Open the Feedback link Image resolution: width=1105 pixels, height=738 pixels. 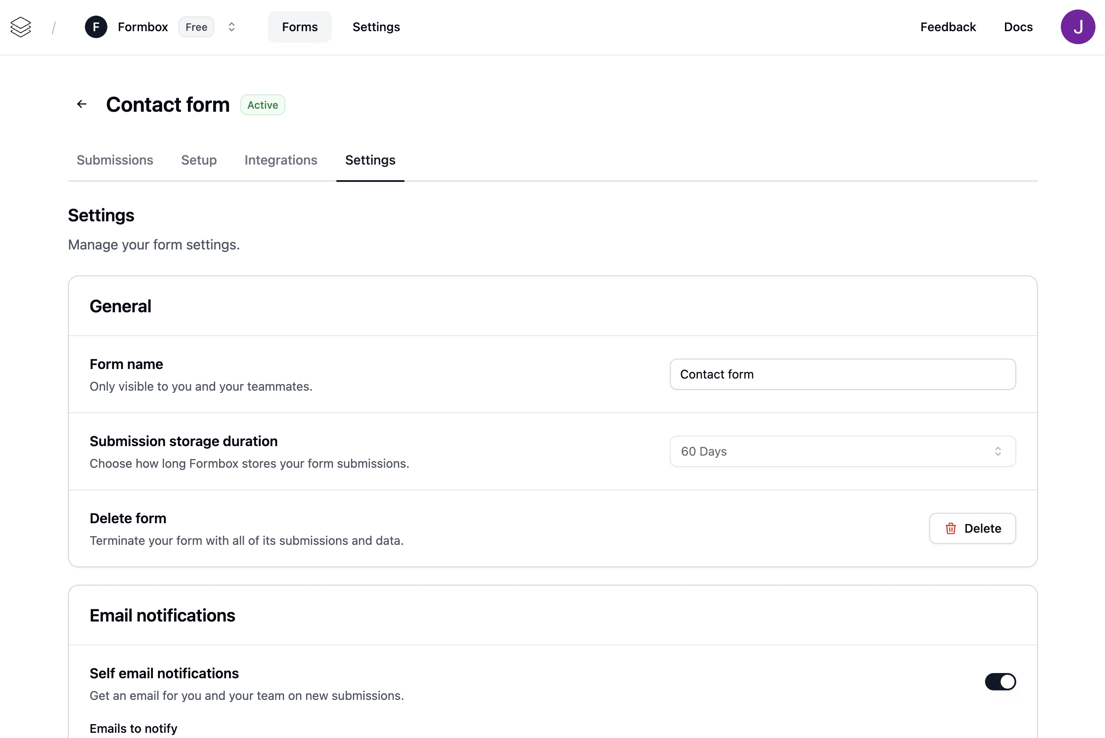click(947, 27)
